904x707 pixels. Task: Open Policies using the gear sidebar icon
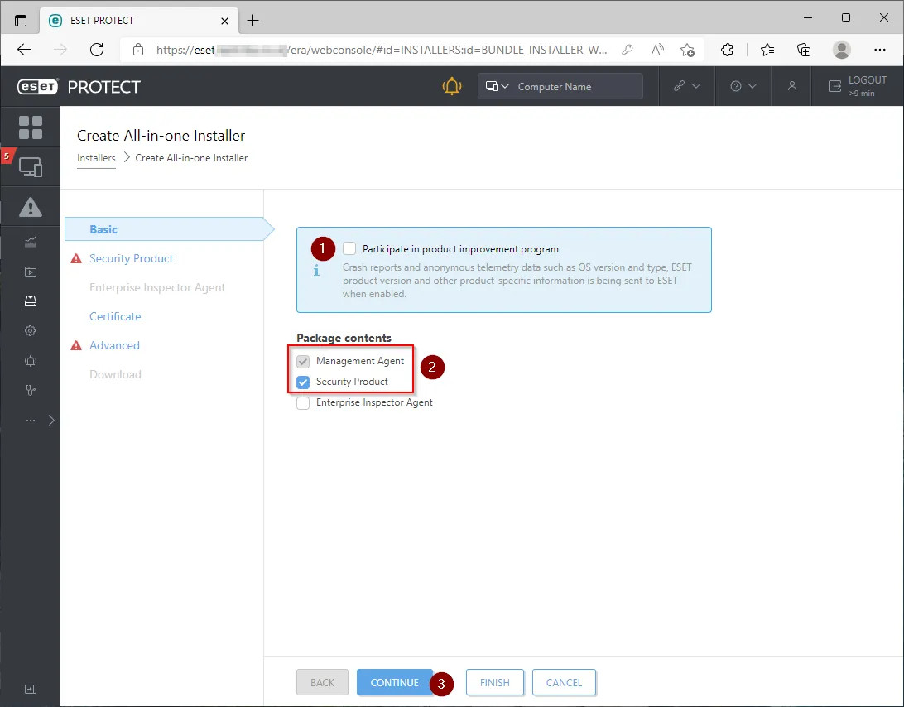coord(31,330)
